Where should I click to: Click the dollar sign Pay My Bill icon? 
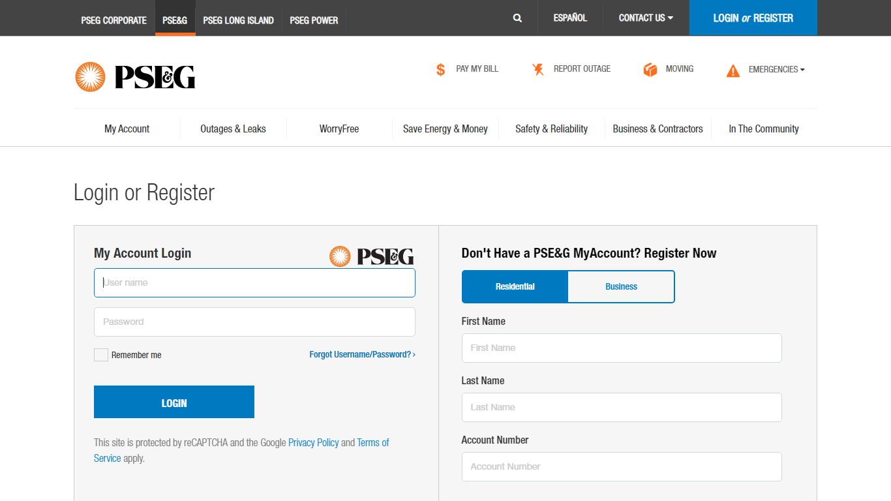pyautogui.click(x=441, y=70)
